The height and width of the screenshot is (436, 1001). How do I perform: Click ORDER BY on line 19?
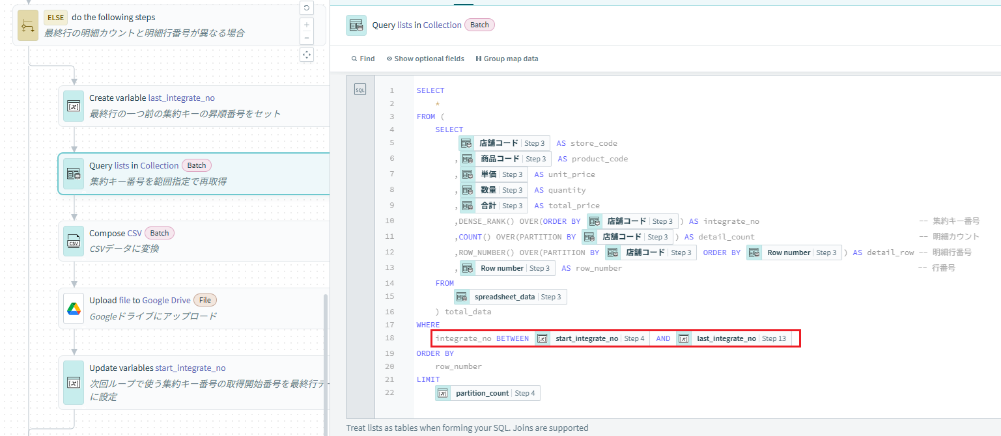pyautogui.click(x=435, y=353)
